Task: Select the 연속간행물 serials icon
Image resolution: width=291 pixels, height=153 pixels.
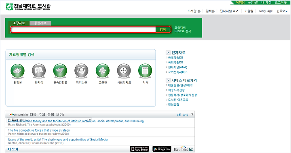Action: [60, 71]
